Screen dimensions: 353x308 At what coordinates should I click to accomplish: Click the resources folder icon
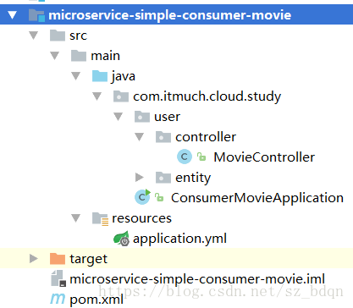[x=100, y=219]
